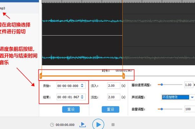The width and height of the screenshot is (195, 129).
Task: Click the playback speed value 1.00 field
Action: tap(189, 85)
